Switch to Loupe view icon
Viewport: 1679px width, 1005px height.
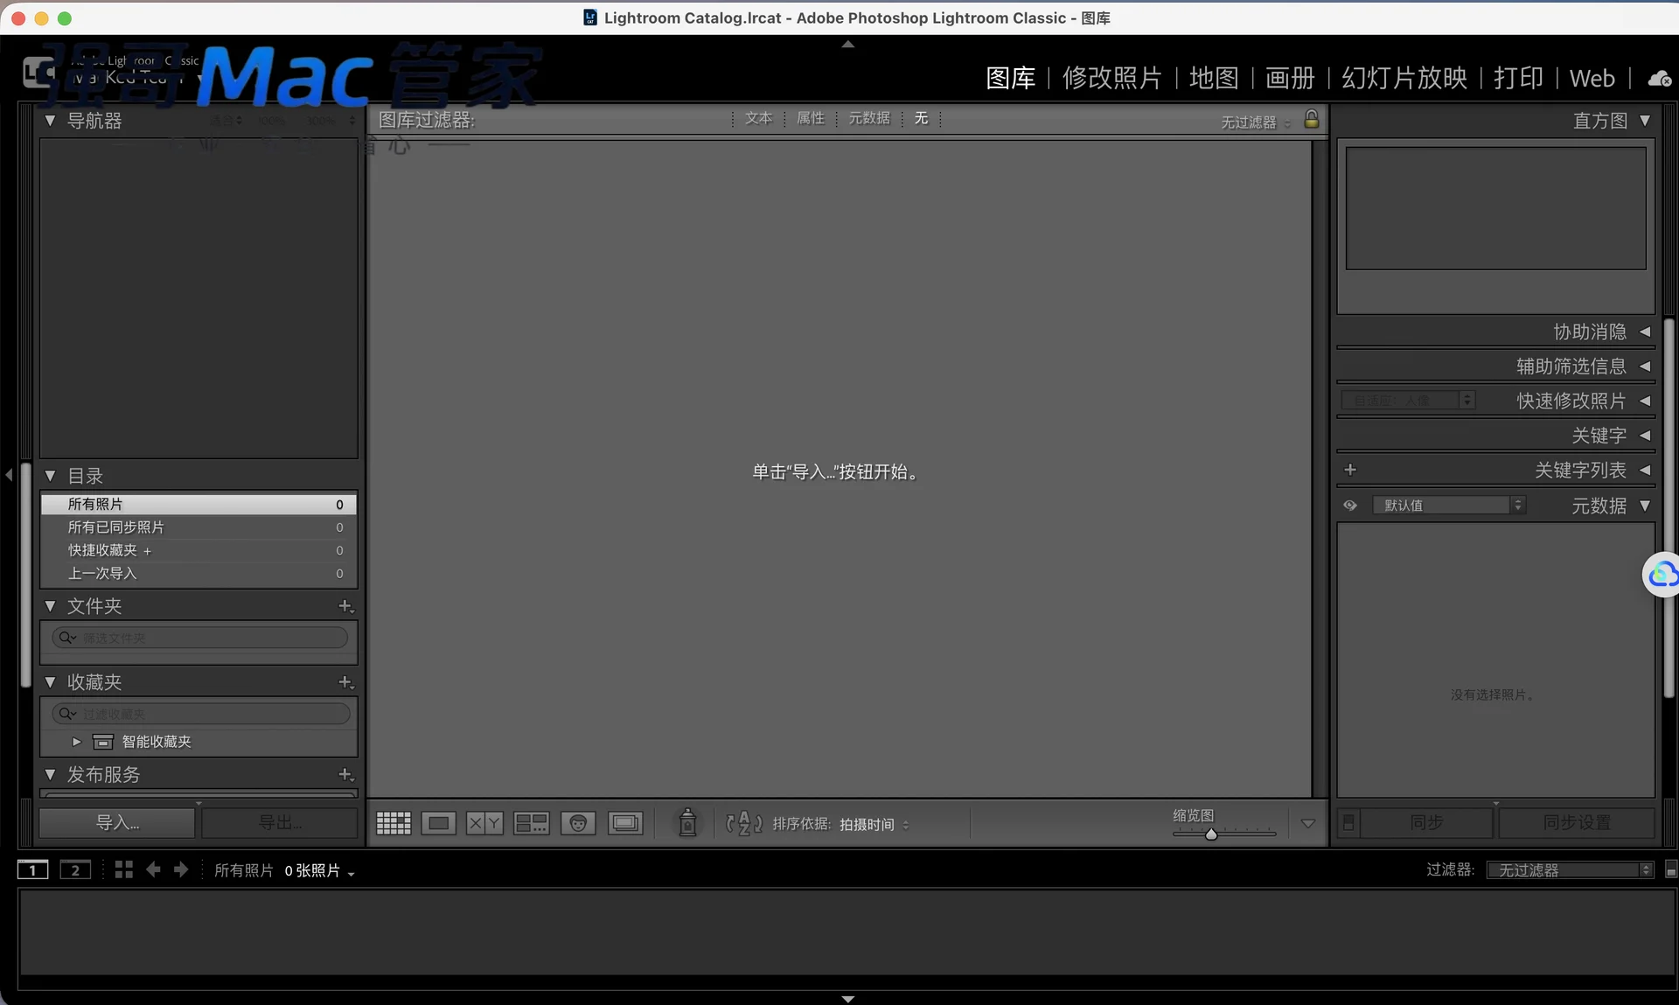coord(438,823)
